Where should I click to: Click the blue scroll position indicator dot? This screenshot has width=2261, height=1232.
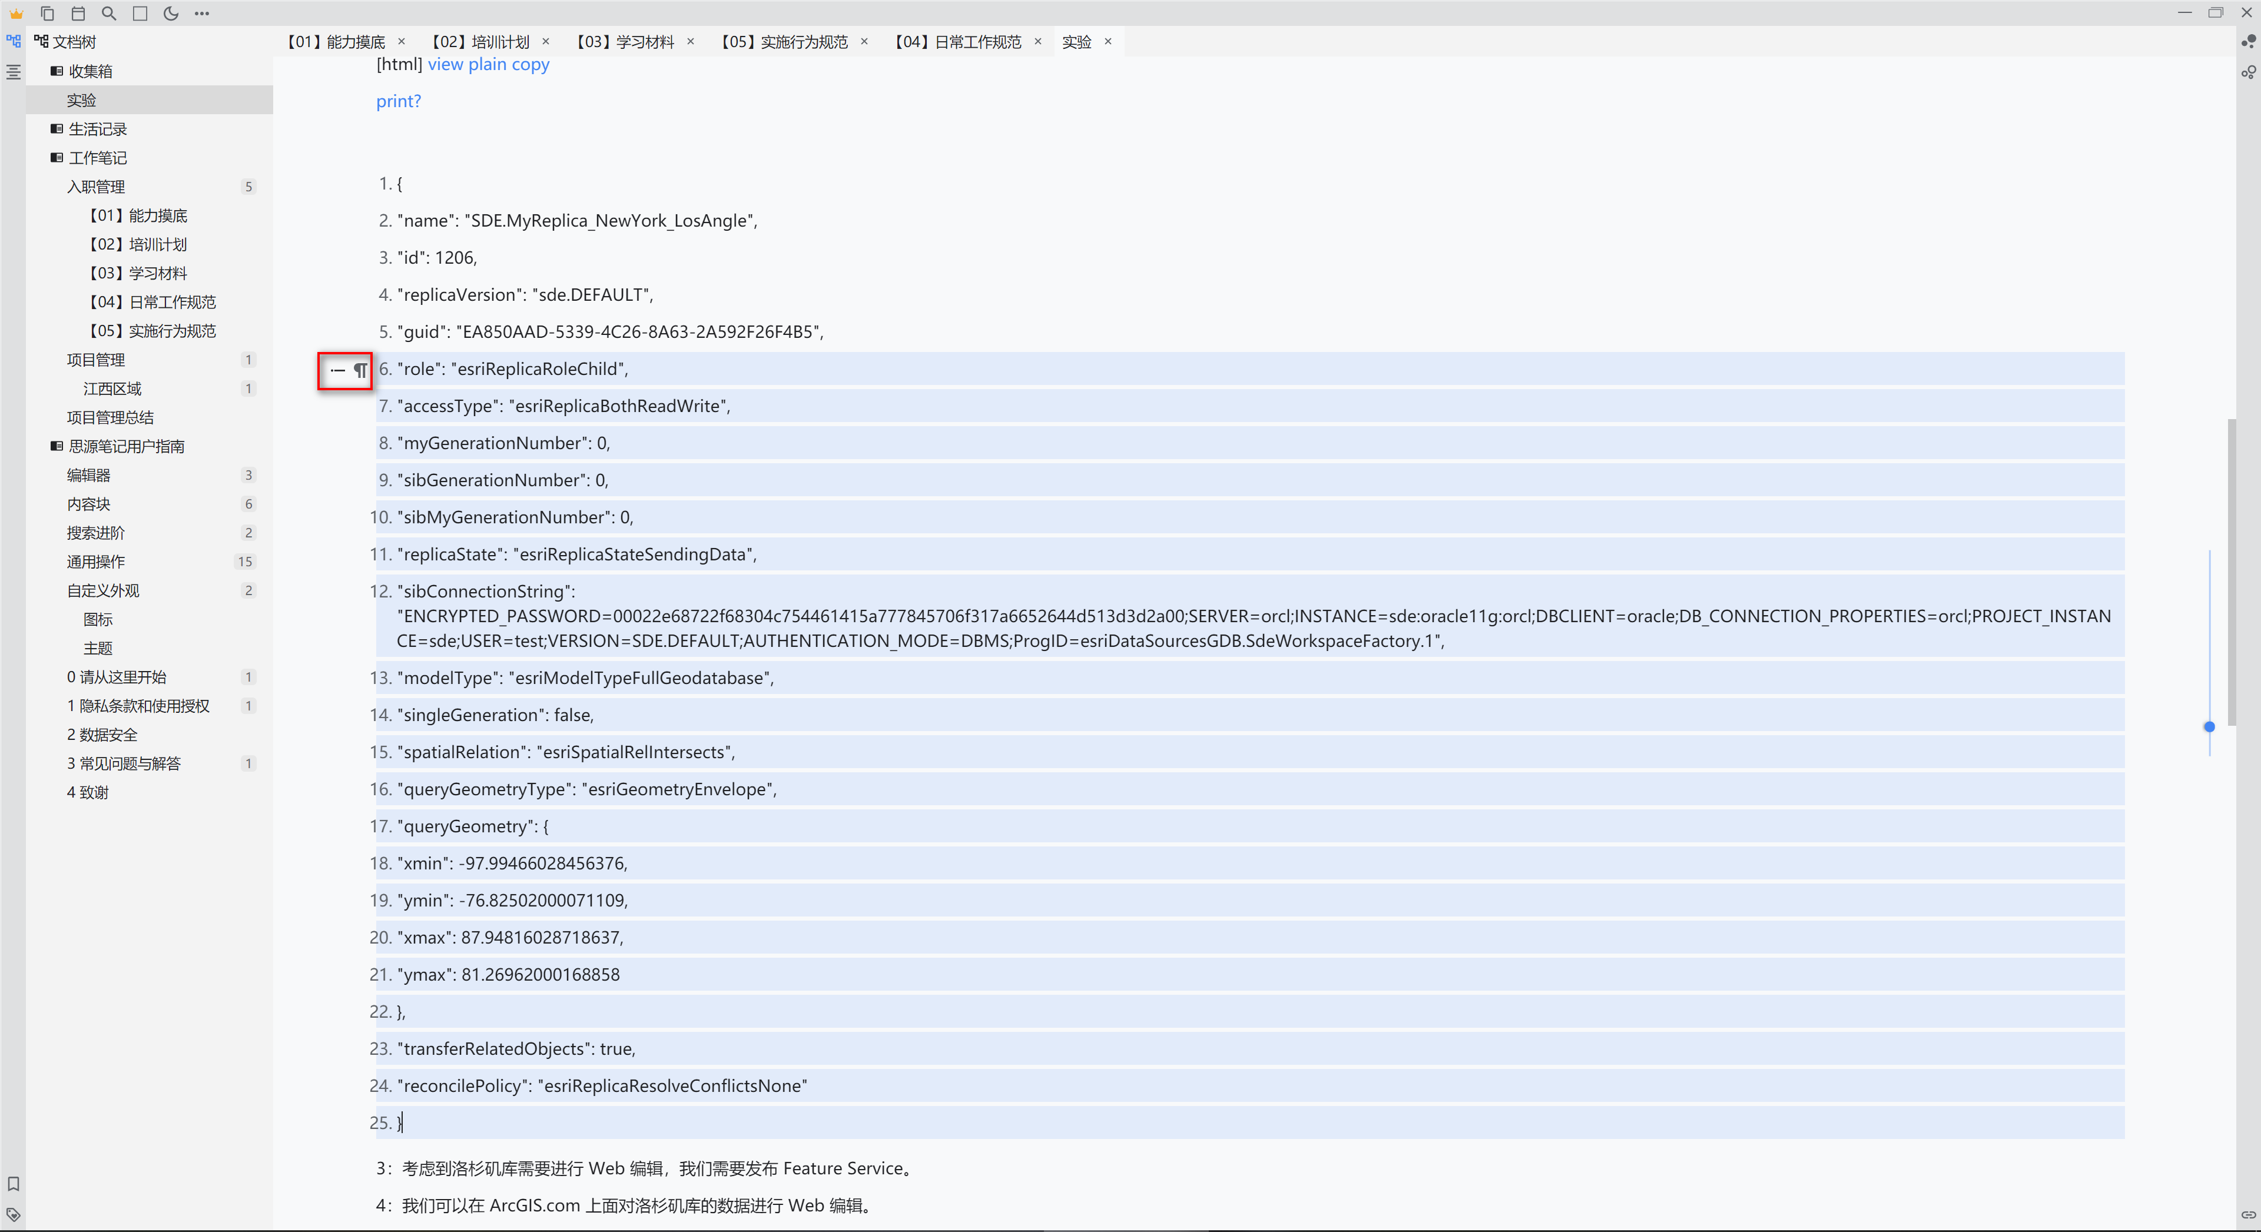point(2209,726)
